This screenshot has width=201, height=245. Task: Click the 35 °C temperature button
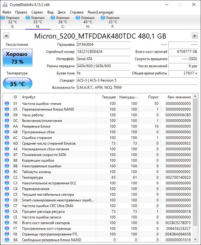[18, 84]
